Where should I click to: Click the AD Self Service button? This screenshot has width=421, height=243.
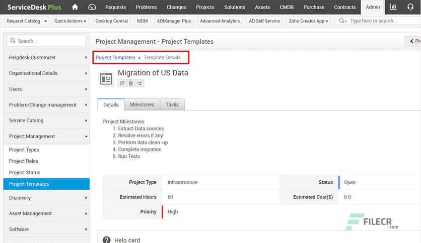pyautogui.click(x=264, y=21)
